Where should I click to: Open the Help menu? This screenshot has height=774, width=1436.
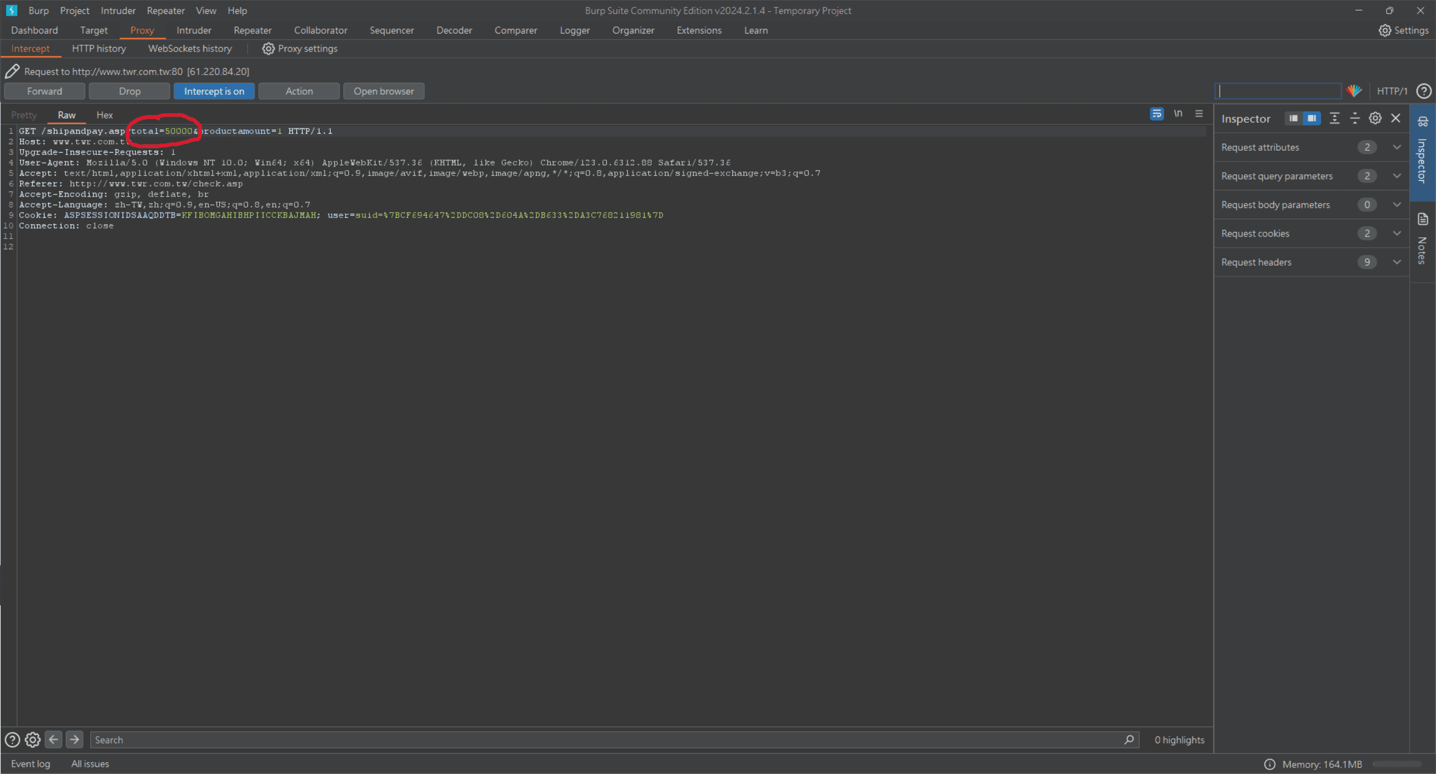pos(237,11)
